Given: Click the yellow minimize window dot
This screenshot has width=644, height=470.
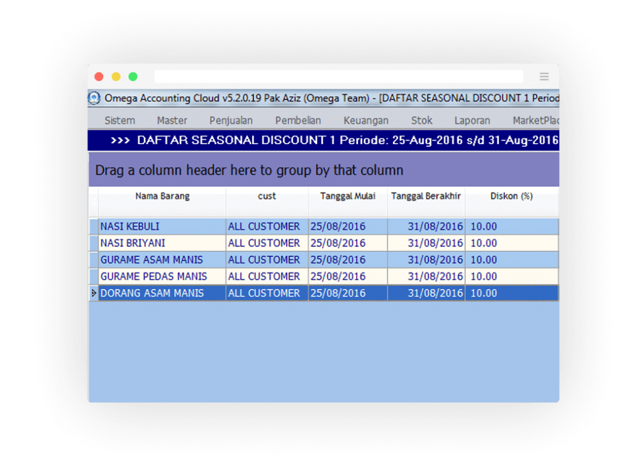Looking at the screenshot, I should coord(116,76).
